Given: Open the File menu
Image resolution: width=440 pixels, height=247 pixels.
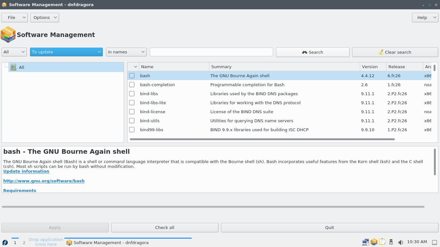Looking at the screenshot, I should (14, 17).
